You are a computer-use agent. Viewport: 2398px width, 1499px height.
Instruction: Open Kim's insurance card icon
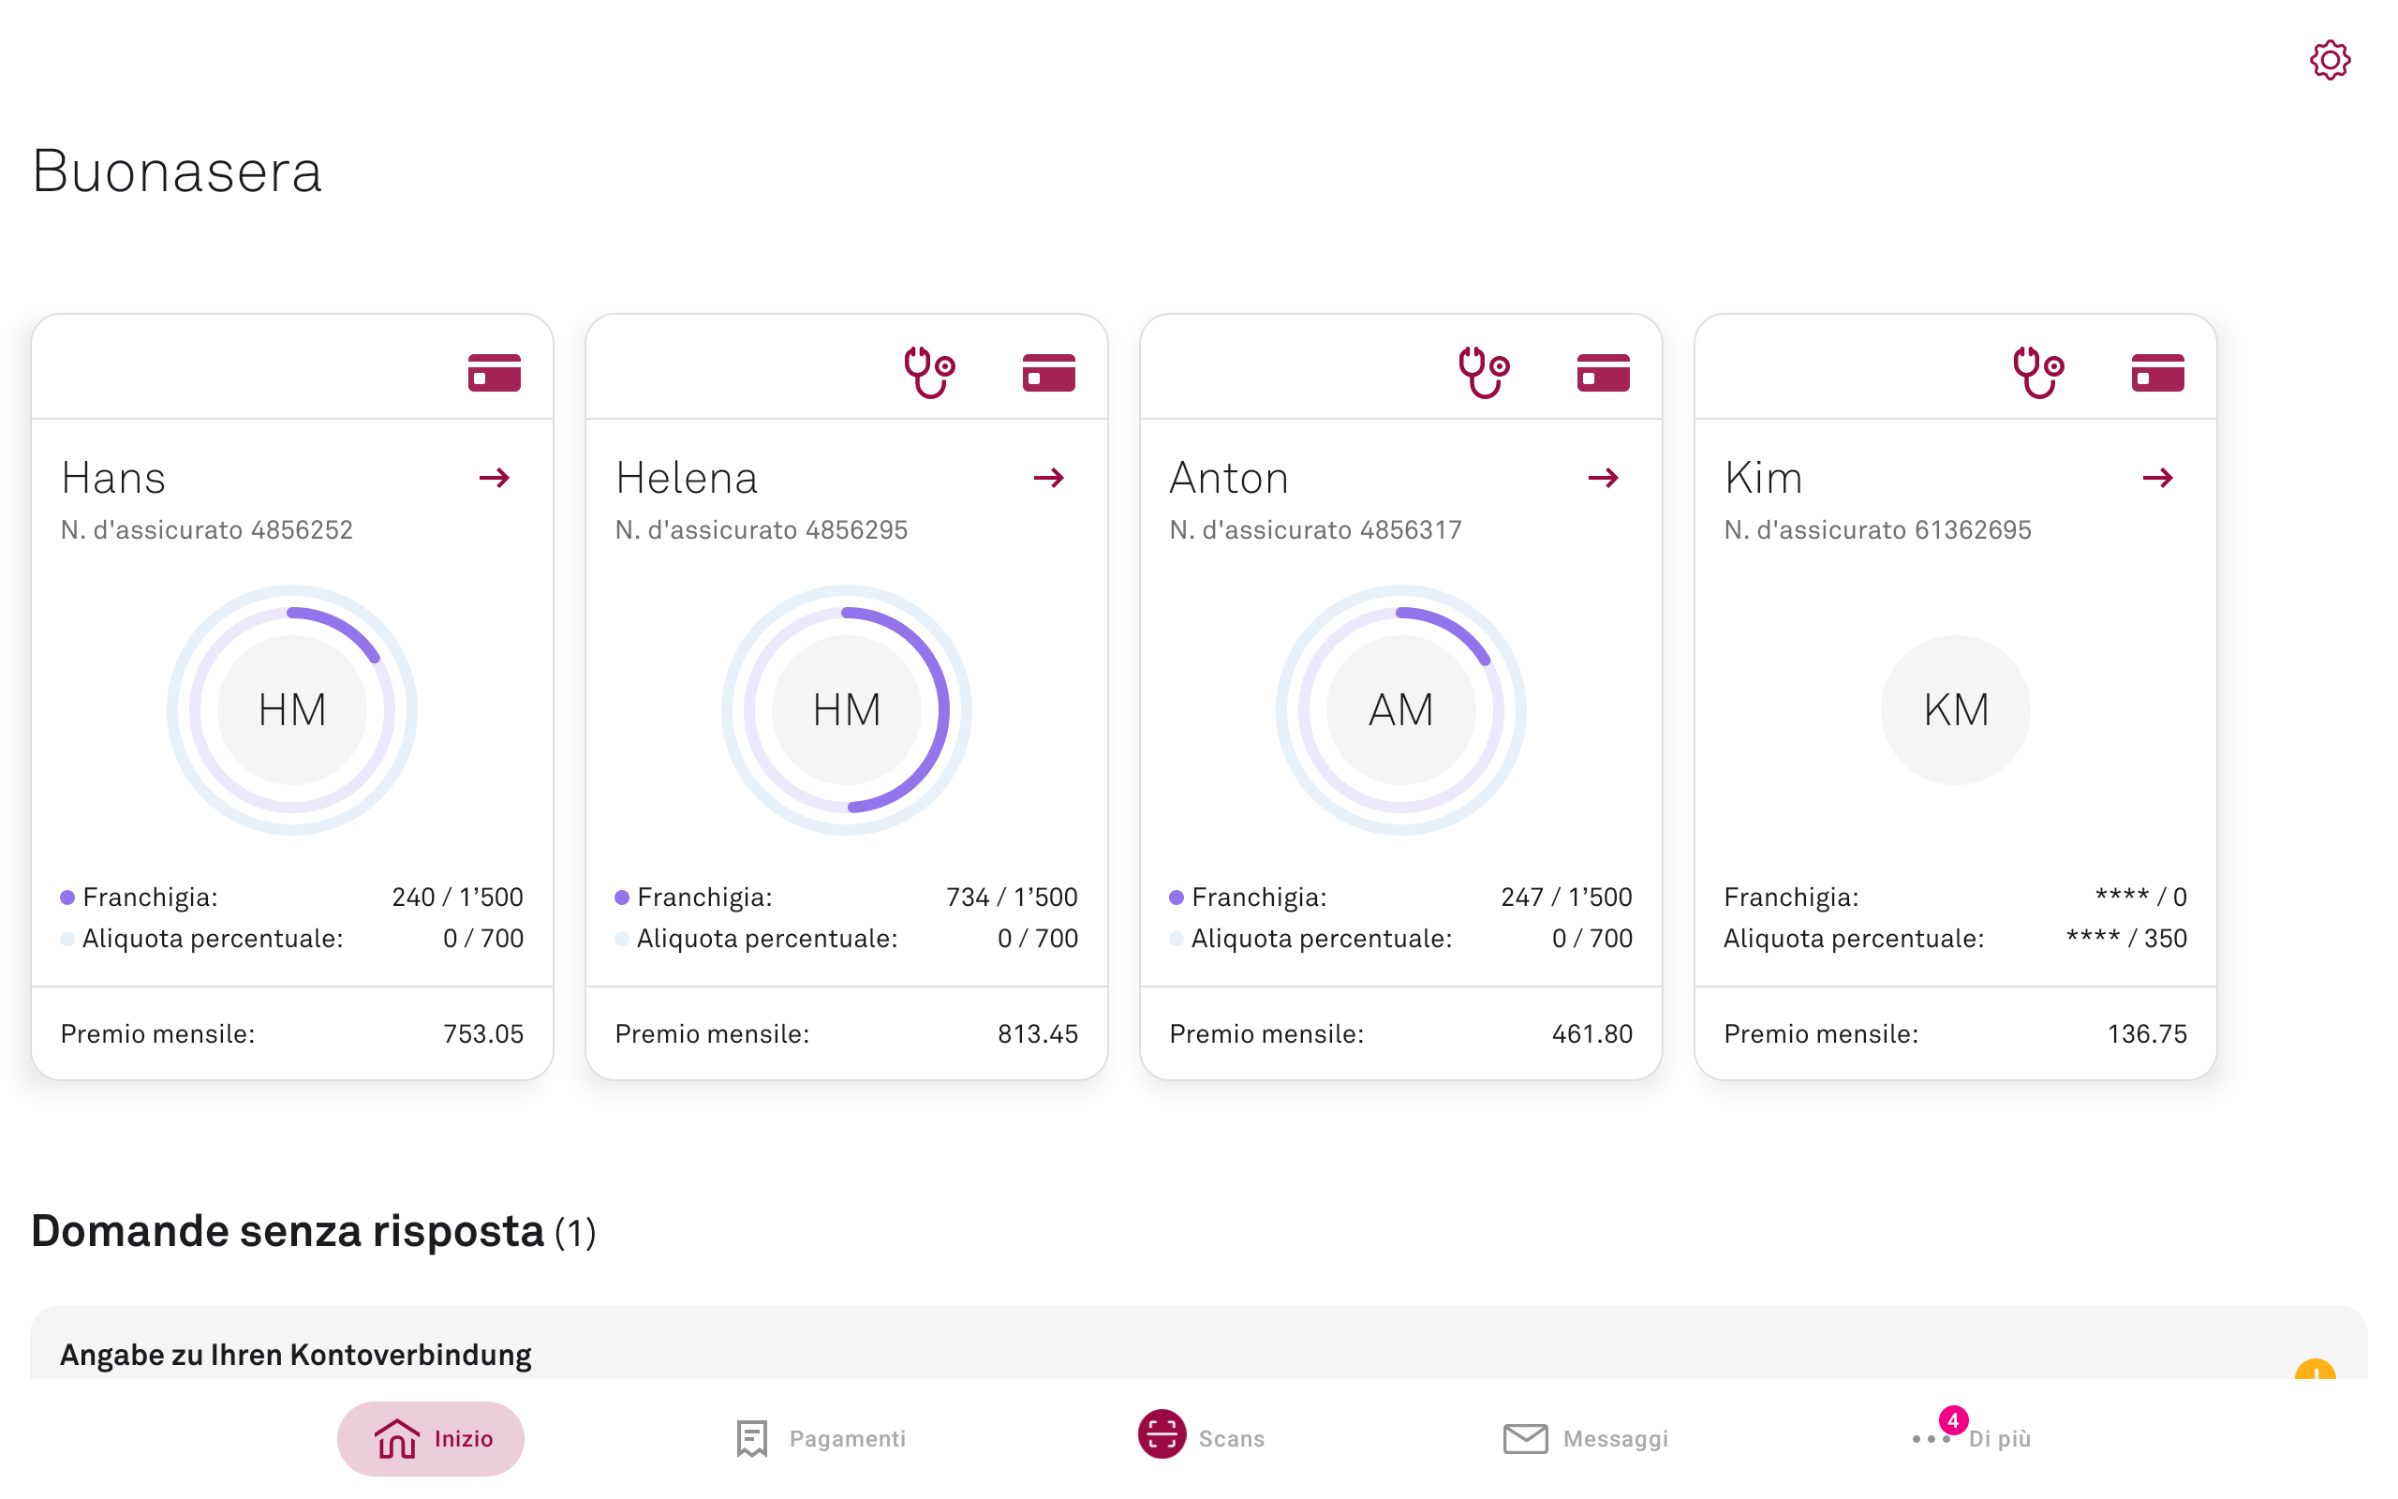pos(2157,373)
